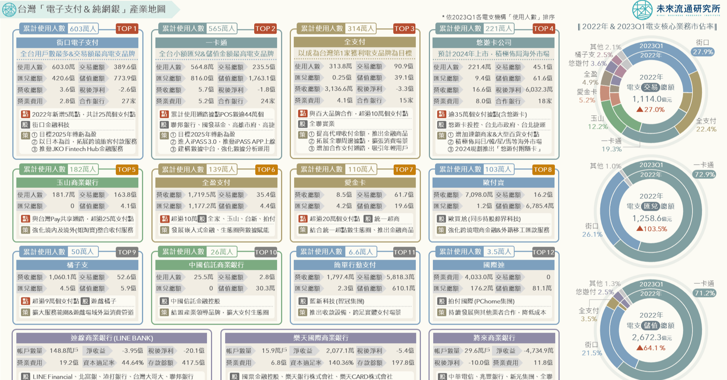Click the TOP 4 badge
This screenshot has height=380, width=727.
[x=544, y=29]
